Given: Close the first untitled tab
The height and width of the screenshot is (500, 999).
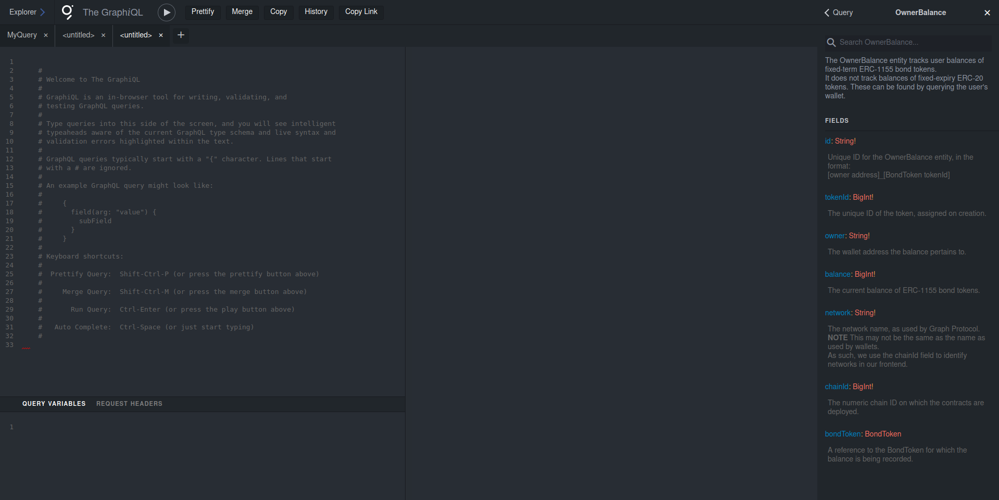Looking at the screenshot, I should tap(103, 35).
